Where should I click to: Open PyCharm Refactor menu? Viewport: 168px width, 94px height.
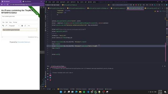tap(73, 2)
